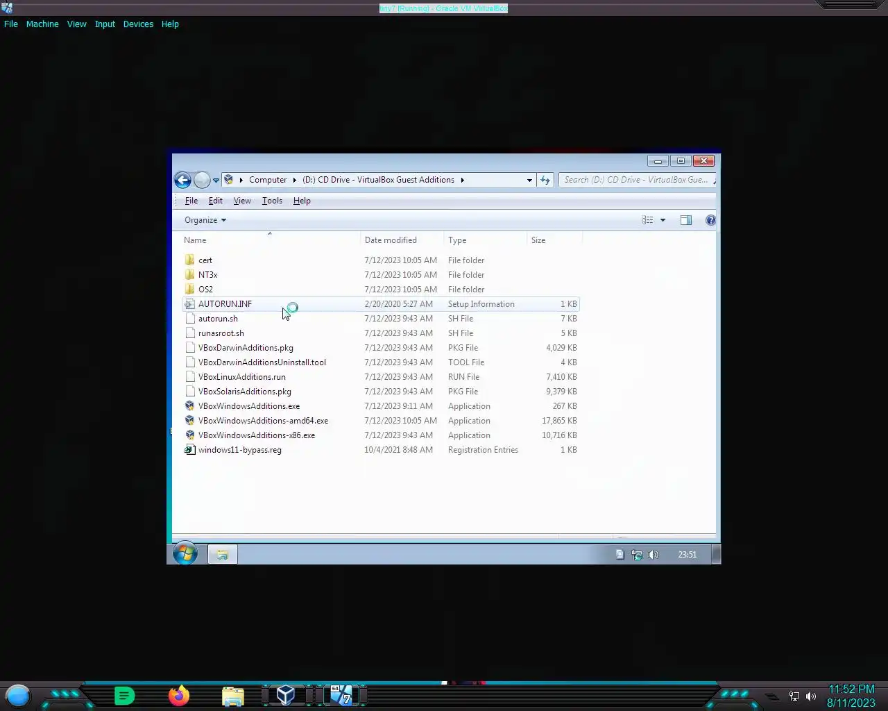Click the guest tray volume icon
Image resolution: width=888 pixels, height=711 pixels.
coord(654,554)
